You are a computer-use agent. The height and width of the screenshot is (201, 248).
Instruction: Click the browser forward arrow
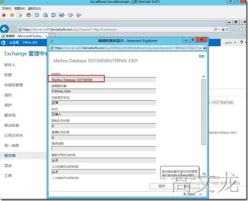(13, 29)
